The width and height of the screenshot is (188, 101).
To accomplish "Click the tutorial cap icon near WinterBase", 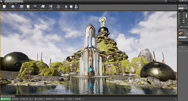I will [166, 1].
